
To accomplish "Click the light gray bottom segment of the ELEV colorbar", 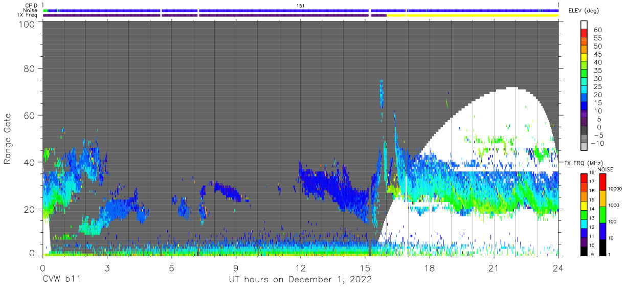I will coord(584,145).
